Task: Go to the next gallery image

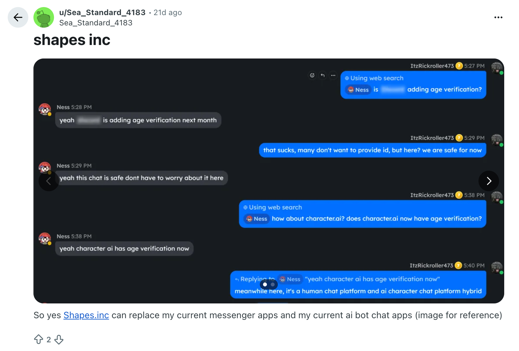Action: (x=488, y=181)
